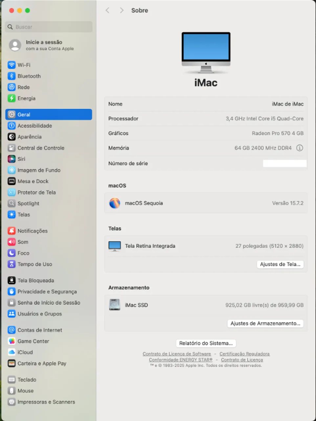Click the large iMac computer image
316x421 pixels.
[x=206, y=53]
